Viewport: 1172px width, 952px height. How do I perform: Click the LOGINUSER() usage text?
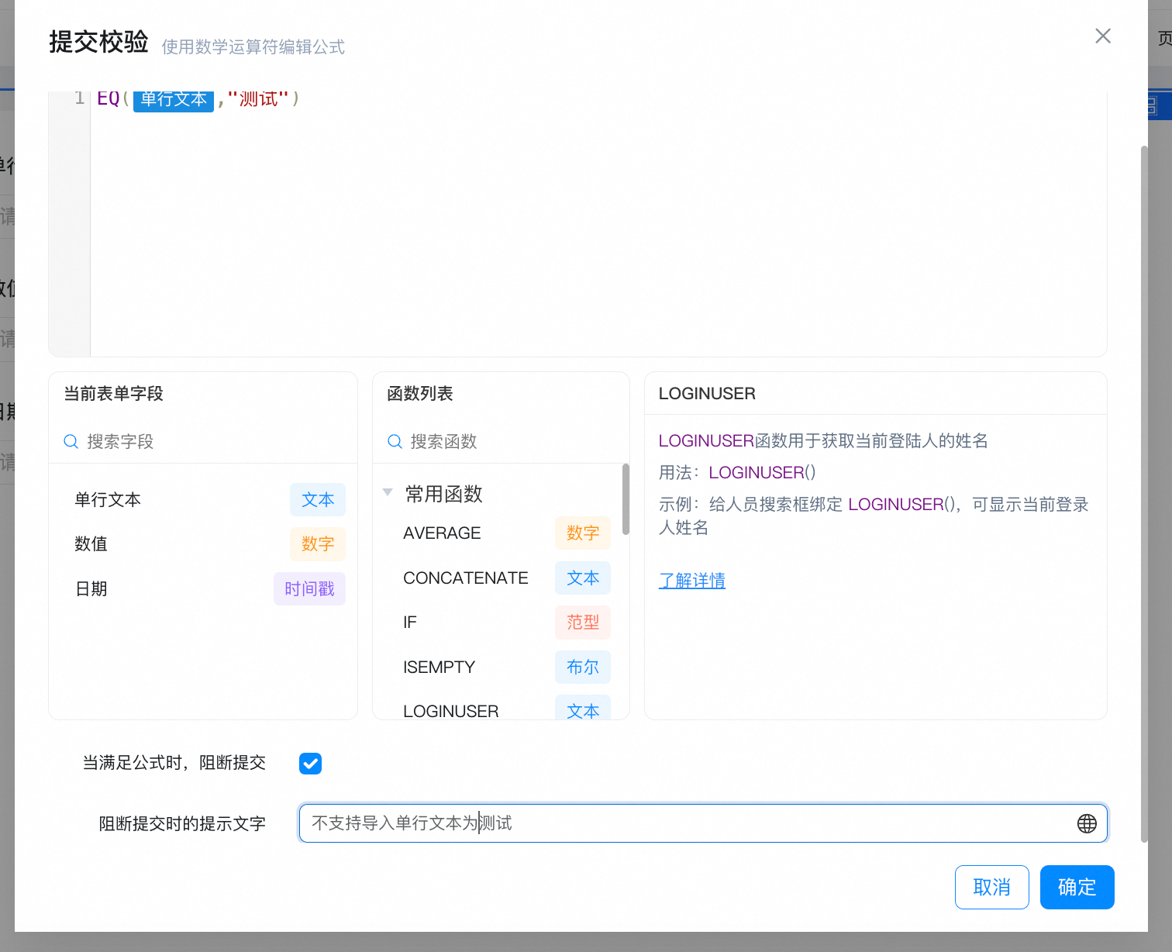tap(762, 473)
